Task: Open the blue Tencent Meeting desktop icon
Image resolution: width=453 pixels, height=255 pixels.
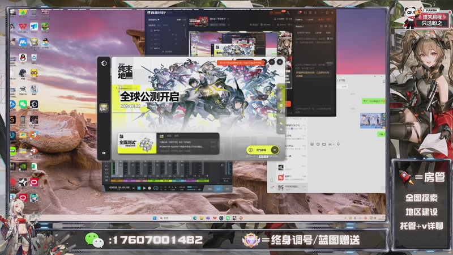Action: point(23,42)
